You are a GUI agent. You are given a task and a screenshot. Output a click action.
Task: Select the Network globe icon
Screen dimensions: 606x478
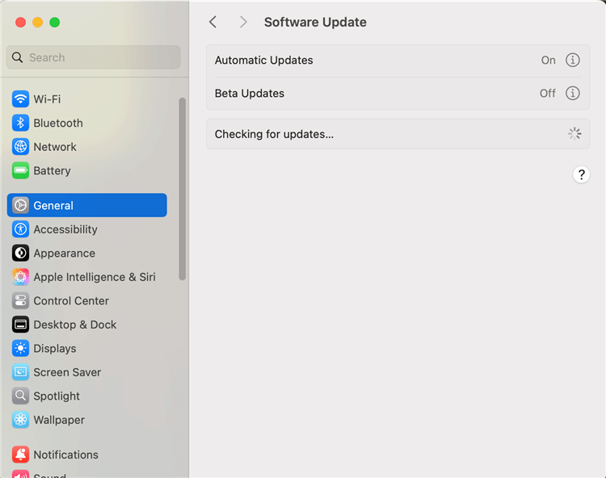(20, 147)
